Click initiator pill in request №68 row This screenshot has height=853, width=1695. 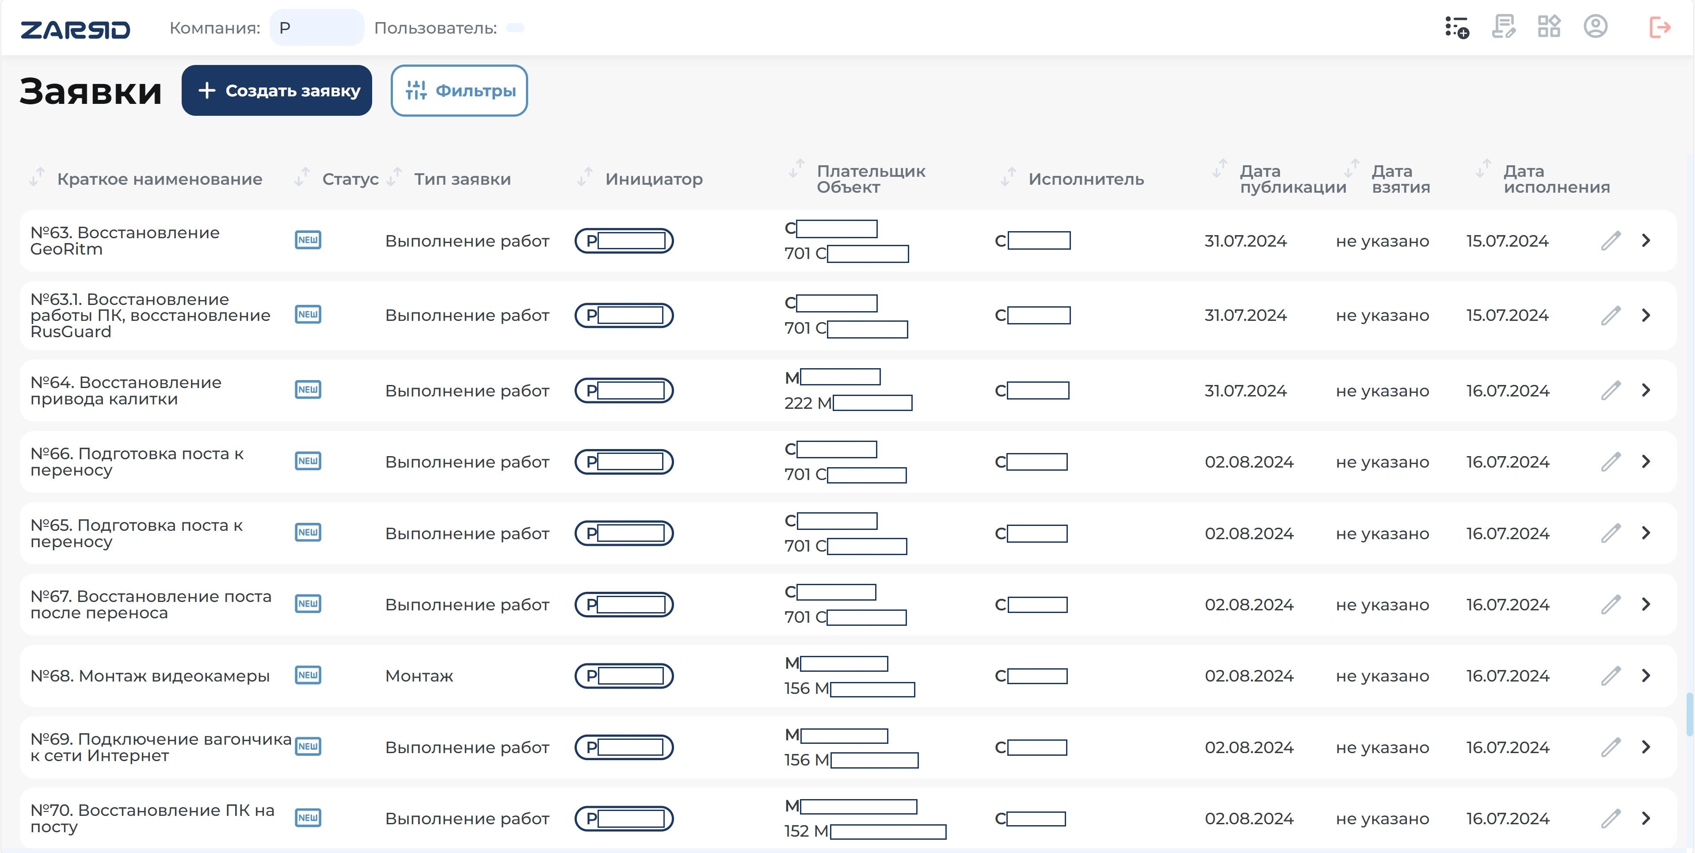point(624,676)
